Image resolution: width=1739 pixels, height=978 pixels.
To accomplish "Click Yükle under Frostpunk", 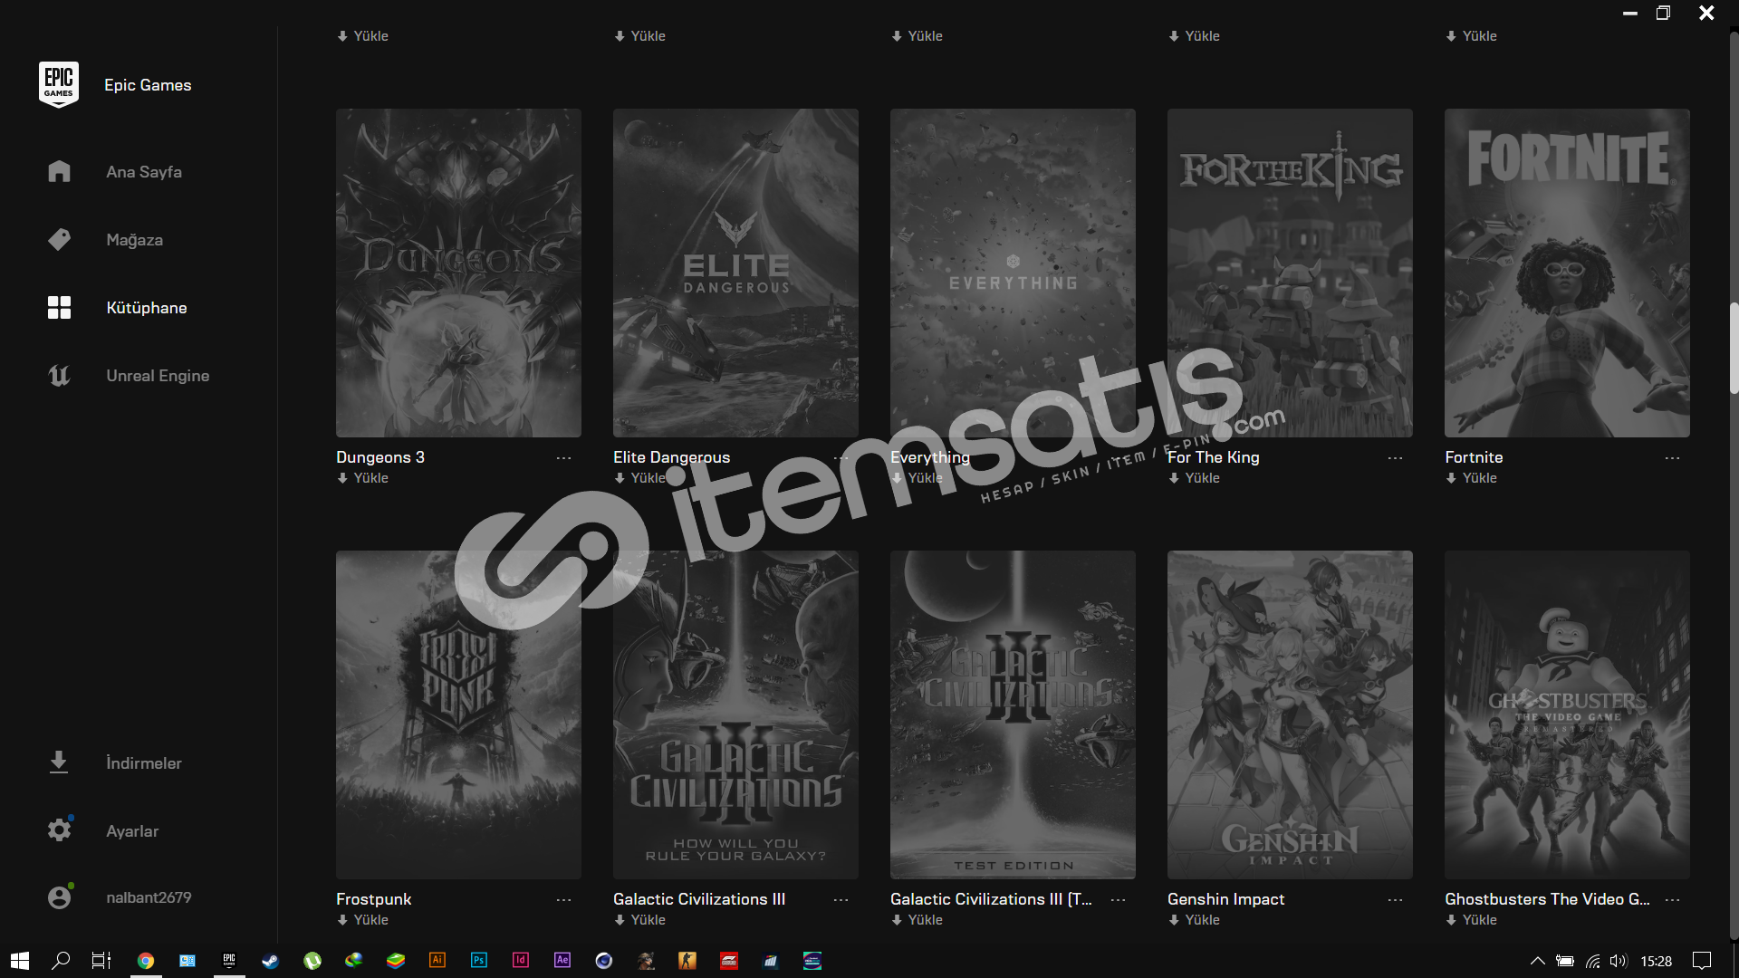I will pos(363,920).
